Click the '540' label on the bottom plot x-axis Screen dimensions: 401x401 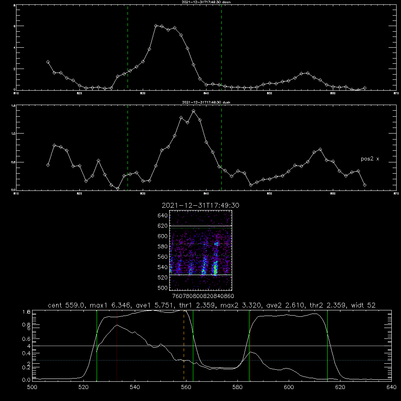[x=135, y=387]
